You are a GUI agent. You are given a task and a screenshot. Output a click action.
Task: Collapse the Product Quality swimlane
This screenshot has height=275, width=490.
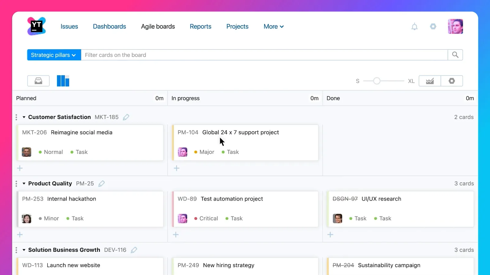pos(24,184)
